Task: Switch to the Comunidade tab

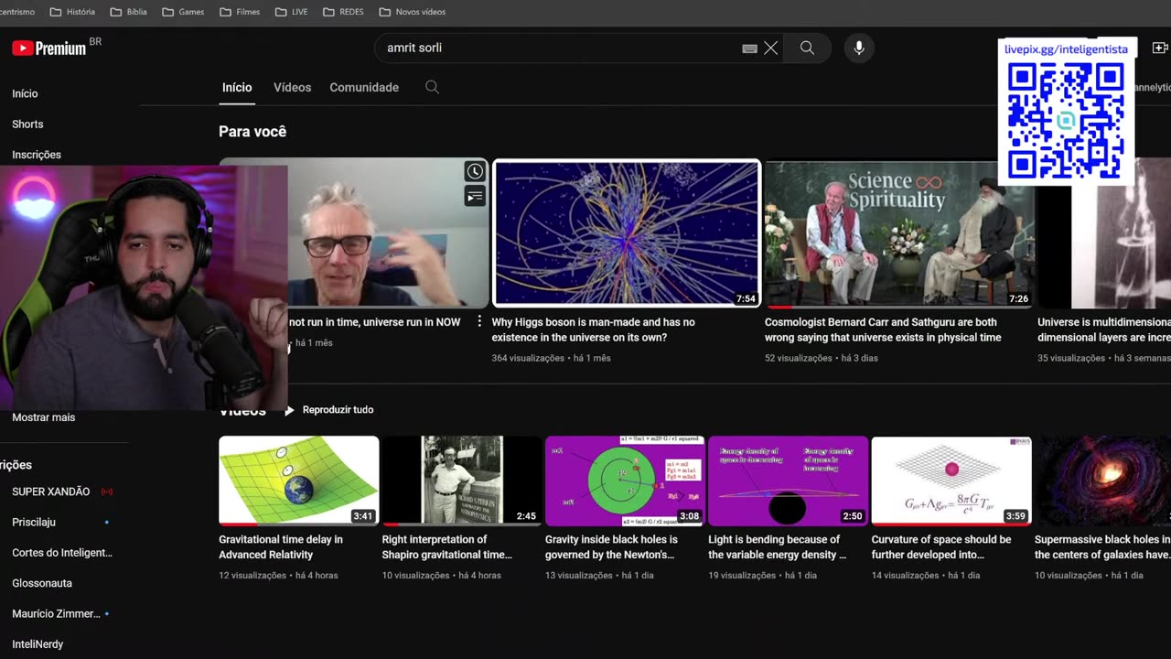Action: [x=364, y=87]
